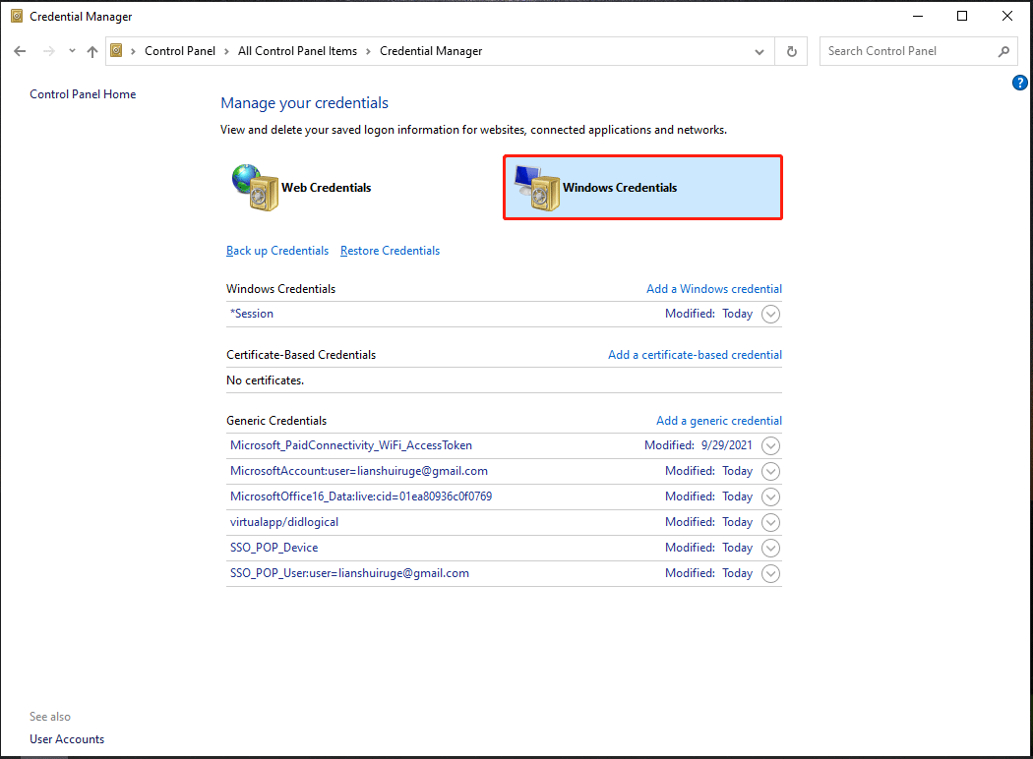Click Restore Credentials link

[x=390, y=251]
